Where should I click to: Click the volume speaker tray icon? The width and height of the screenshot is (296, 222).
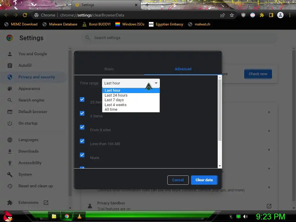[245, 217]
